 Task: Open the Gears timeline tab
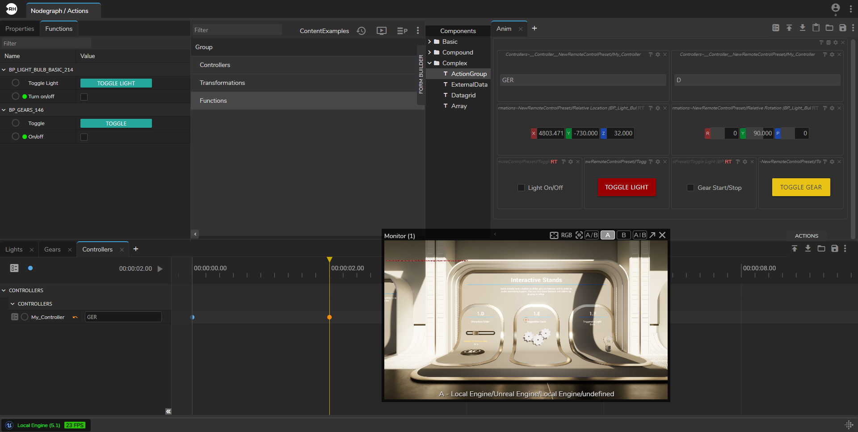click(x=52, y=249)
